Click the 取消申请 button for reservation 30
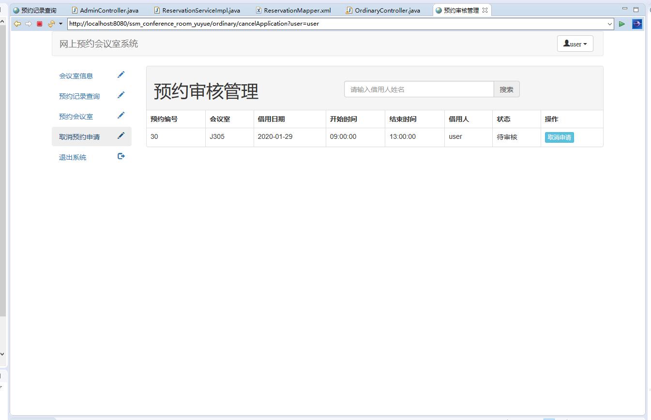Image resolution: width=651 pixels, height=420 pixels. tap(559, 137)
